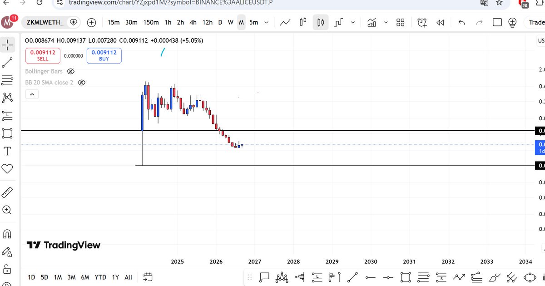Screen dimensions: 545x286
Task: Start bar replay mode
Action: pyautogui.click(x=440, y=22)
